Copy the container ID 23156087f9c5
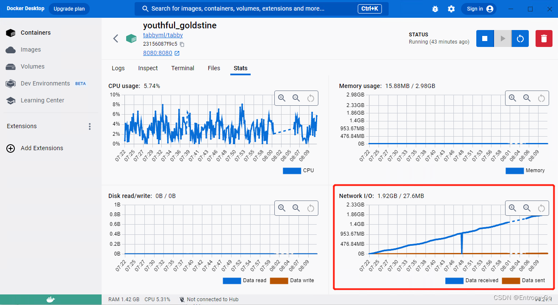Screen dimensions: 558x305 coord(182,44)
